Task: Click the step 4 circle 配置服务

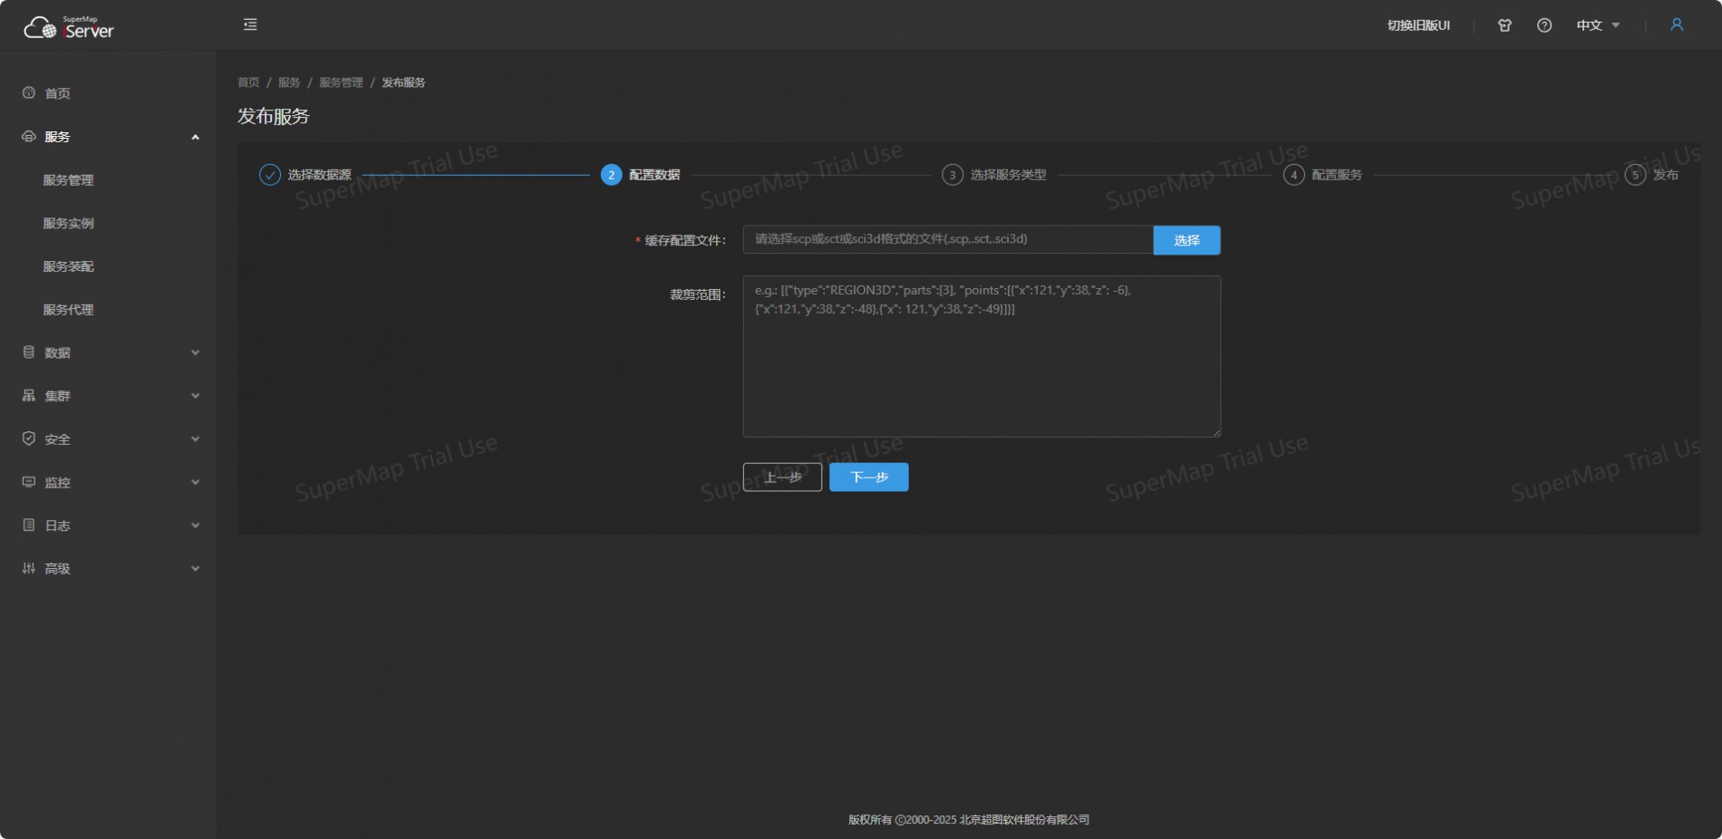Action: tap(1294, 175)
